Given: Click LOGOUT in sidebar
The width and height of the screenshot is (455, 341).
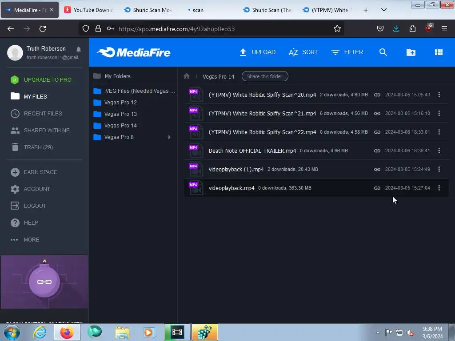Looking at the screenshot, I should (x=28, y=206).
